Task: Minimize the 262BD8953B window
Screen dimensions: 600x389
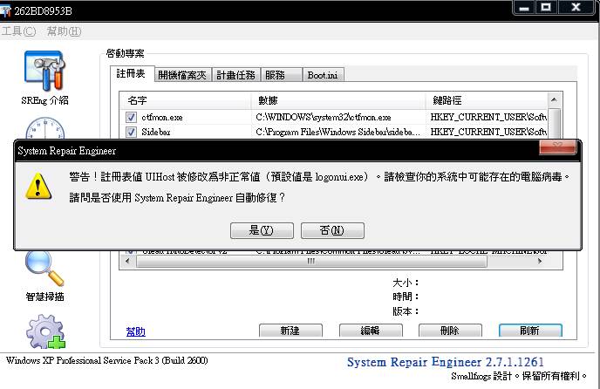Action: coord(524,7)
